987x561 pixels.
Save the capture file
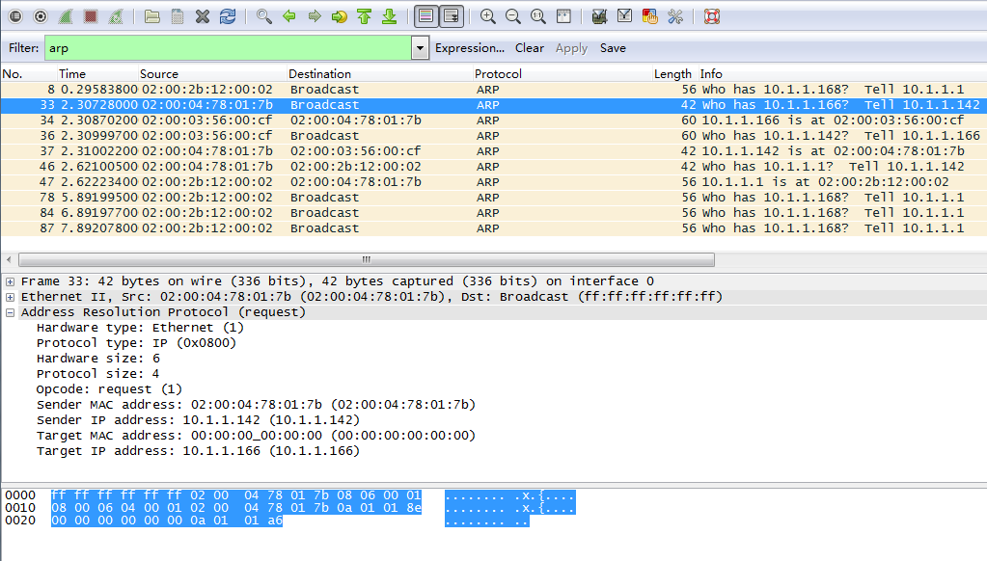[177, 16]
